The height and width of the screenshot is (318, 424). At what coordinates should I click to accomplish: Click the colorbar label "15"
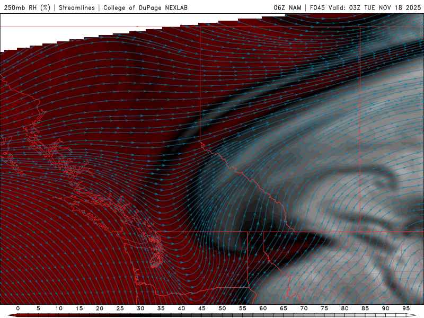click(79, 308)
